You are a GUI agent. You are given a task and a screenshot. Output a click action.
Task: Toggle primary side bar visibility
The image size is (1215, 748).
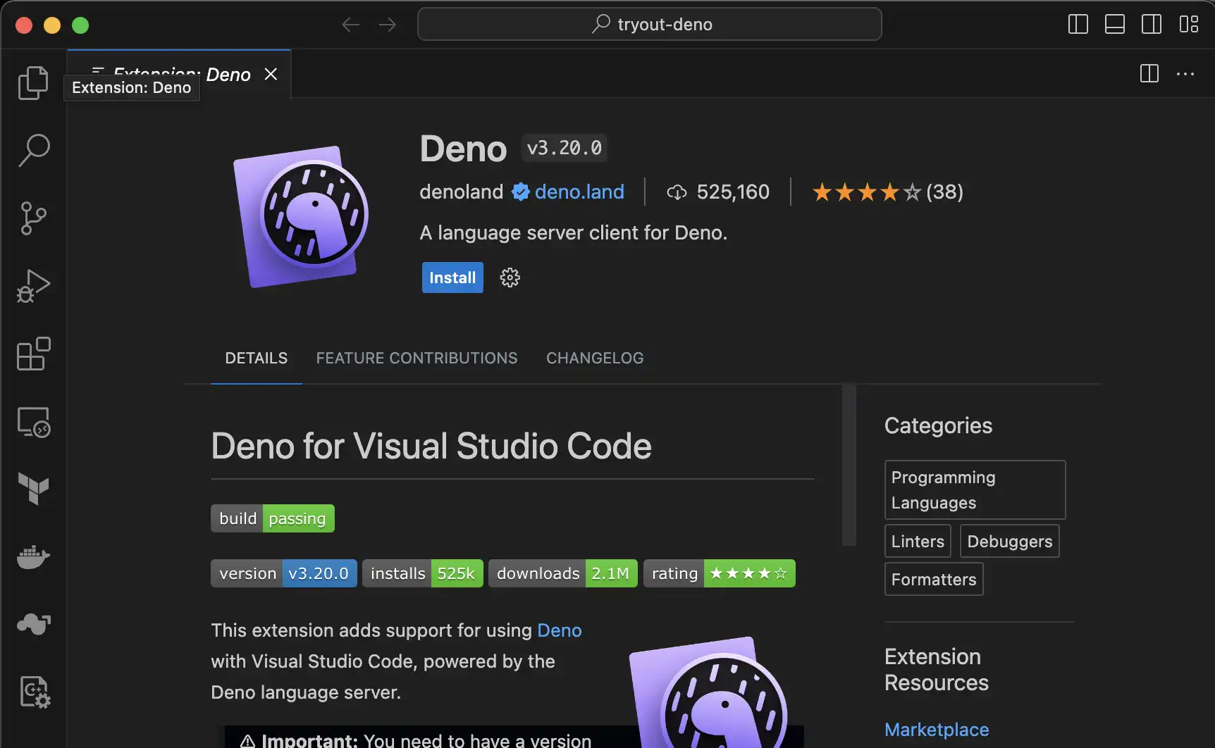pos(1078,24)
